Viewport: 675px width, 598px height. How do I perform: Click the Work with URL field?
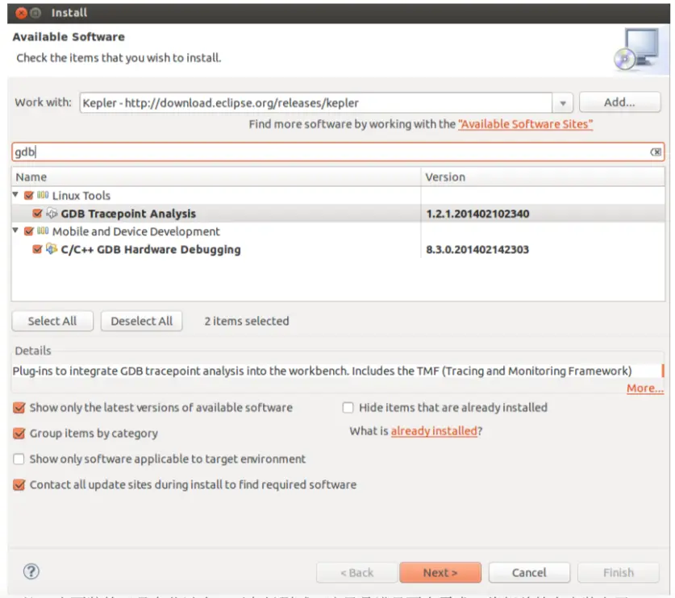315,103
